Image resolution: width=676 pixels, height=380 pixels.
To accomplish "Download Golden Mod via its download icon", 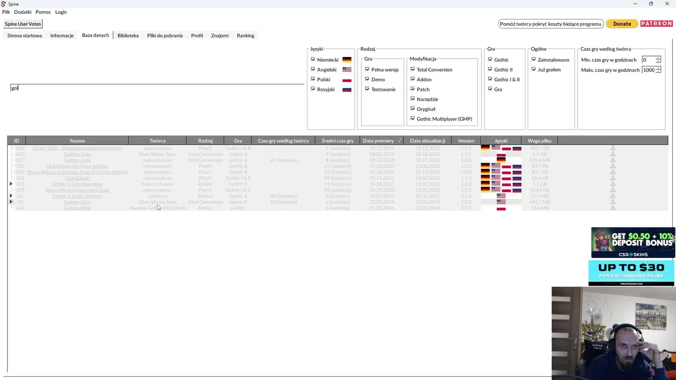I will 613,208.
